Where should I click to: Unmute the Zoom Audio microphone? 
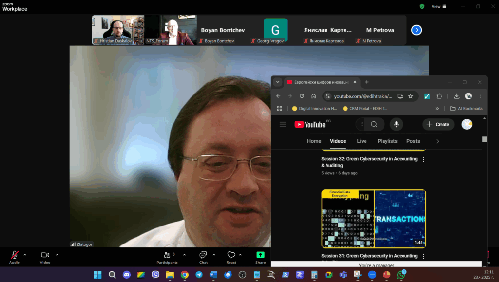click(14, 257)
